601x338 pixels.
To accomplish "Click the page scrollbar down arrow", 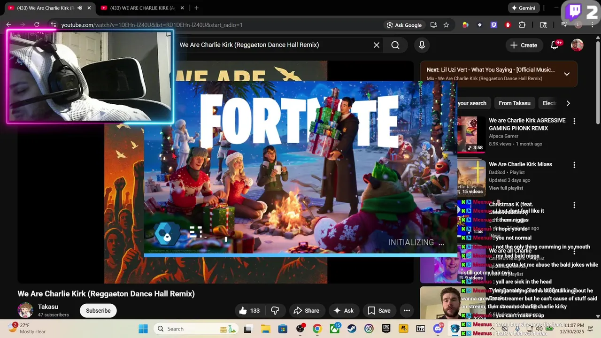I will tap(598, 316).
